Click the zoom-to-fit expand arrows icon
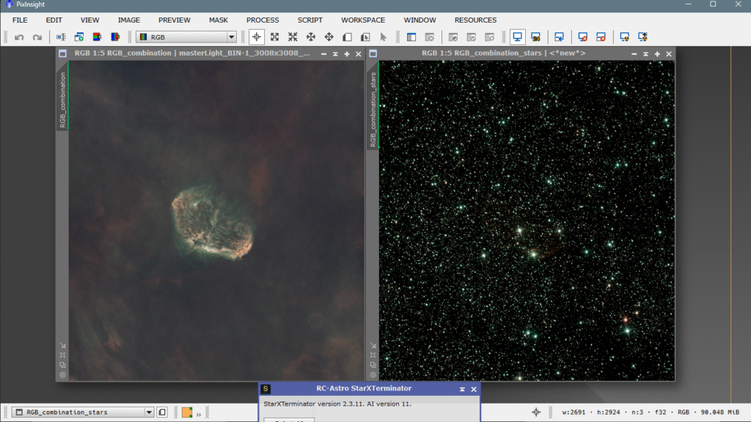The width and height of the screenshot is (751, 422). pyautogui.click(x=274, y=37)
